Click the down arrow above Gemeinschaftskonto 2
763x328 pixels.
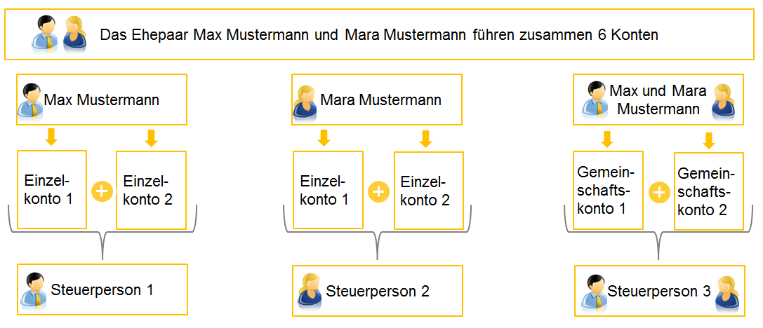pyautogui.click(x=709, y=139)
